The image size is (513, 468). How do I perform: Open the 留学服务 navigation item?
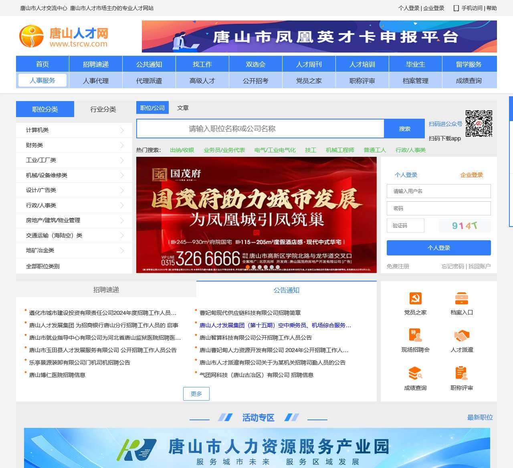click(469, 64)
